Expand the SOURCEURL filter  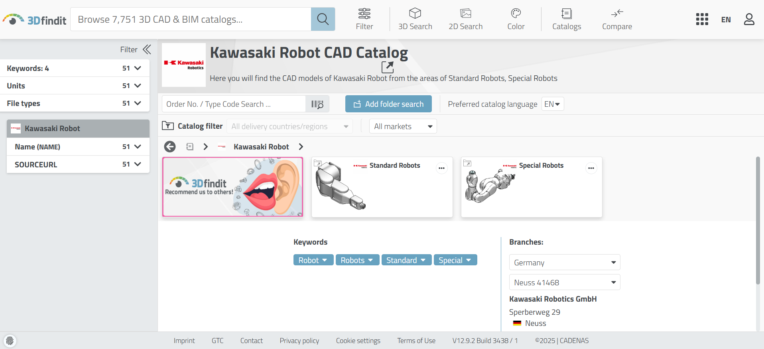pos(78,164)
